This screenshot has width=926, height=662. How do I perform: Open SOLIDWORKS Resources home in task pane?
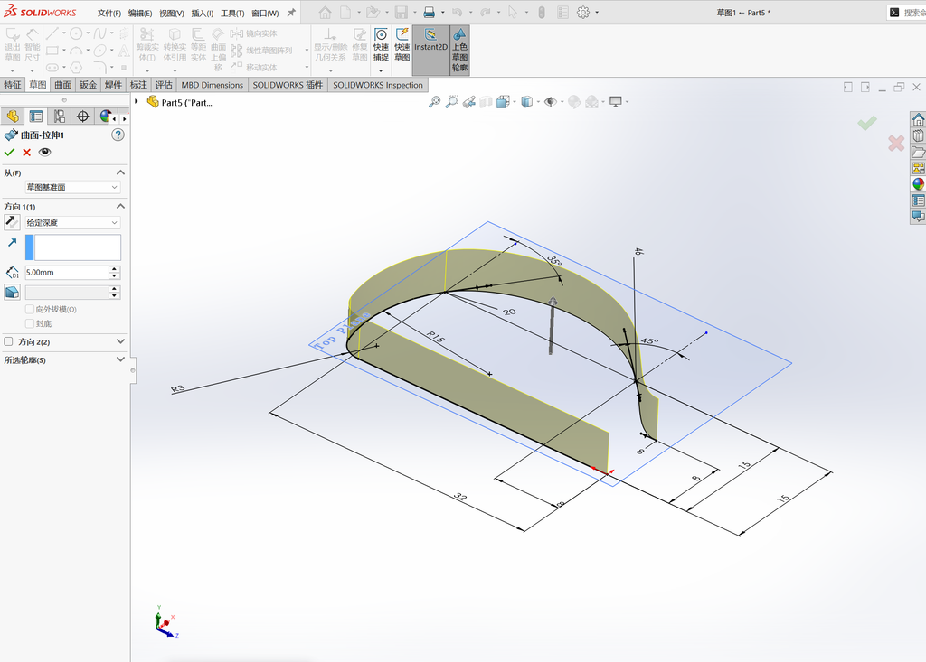point(919,120)
